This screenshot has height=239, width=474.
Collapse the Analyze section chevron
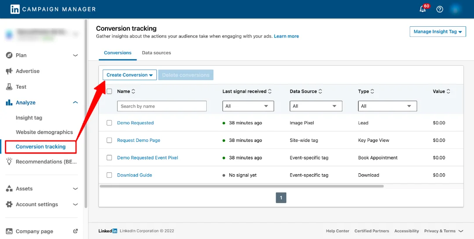coord(75,102)
